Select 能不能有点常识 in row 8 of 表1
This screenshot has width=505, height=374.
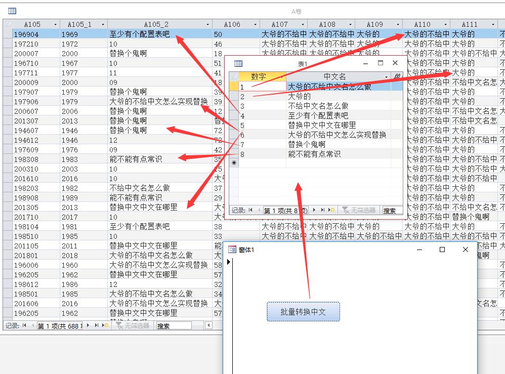pyautogui.click(x=339, y=154)
